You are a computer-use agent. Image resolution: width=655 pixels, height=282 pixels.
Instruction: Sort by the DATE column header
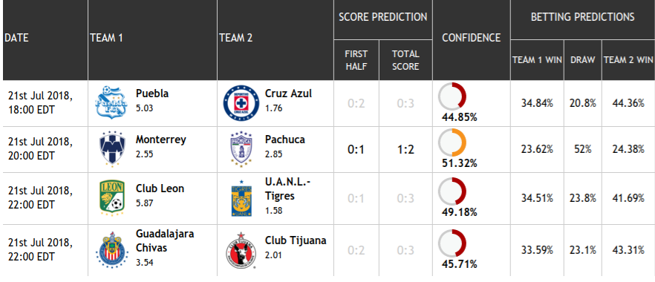[16, 38]
